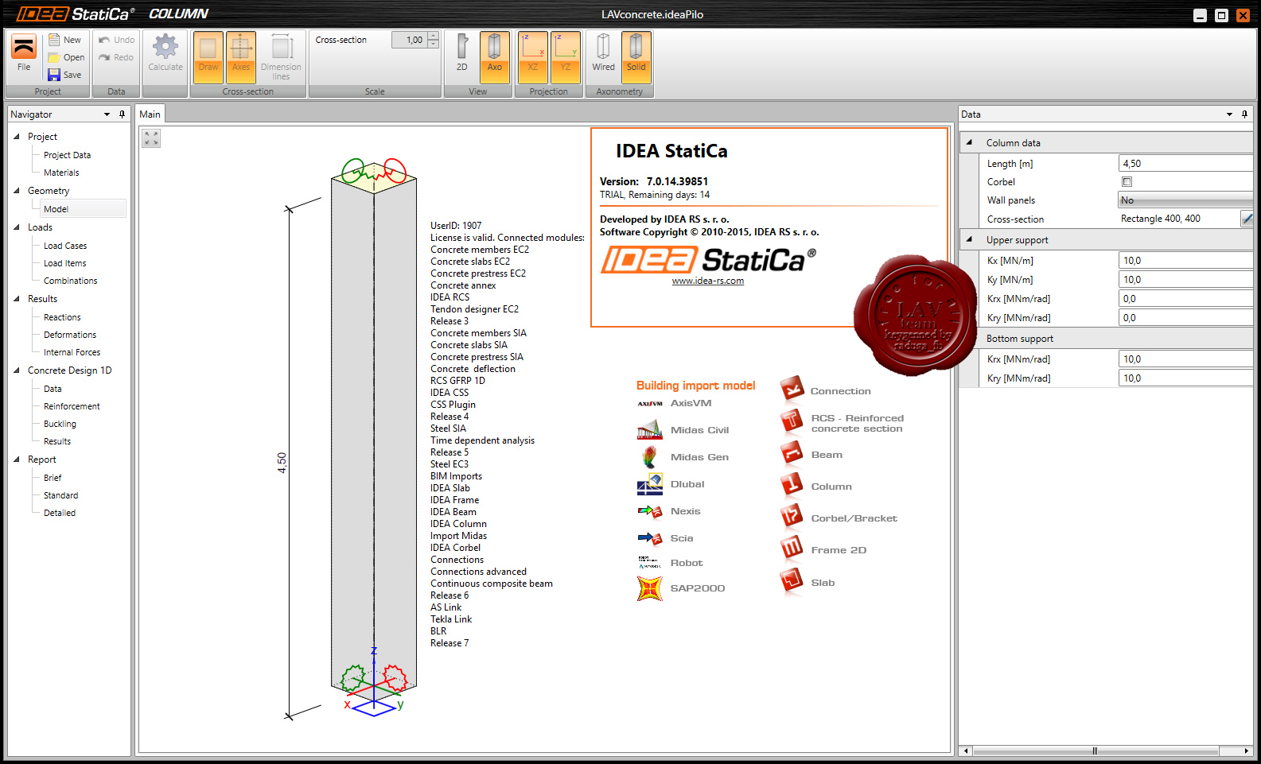
Task: Open the File menu button
Action: (24, 55)
